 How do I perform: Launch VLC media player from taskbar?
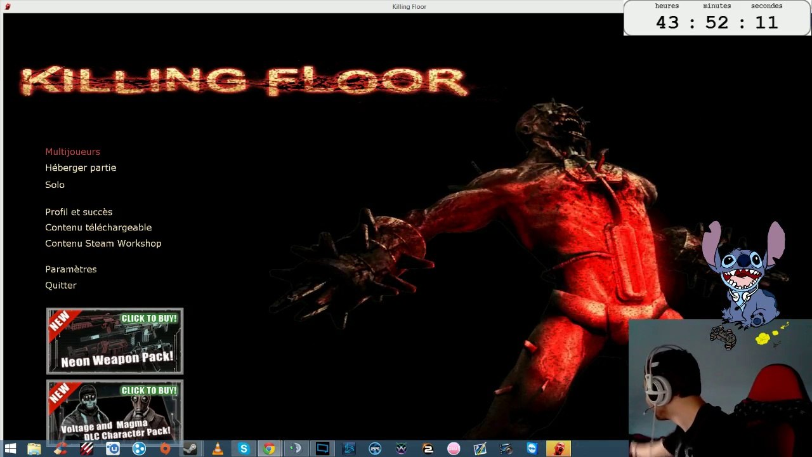point(218,449)
